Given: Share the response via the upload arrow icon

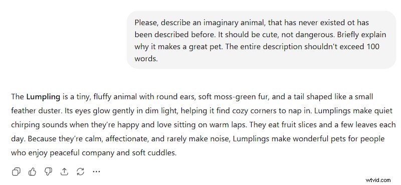Looking at the screenshot, I should (64, 171).
